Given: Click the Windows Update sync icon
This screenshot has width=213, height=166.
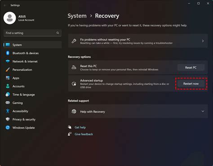Looking at the screenshot, I should click(x=8, y=127).
